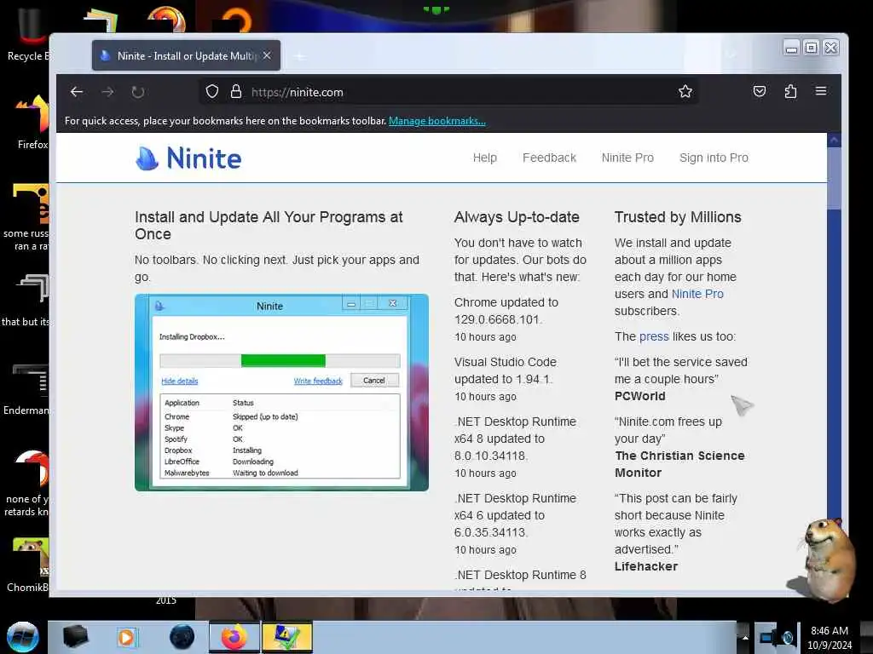This screenshot has width=873, height=654.
Task: Click 'The Christian Science Monitor' text
Action: tap(679, 464)
